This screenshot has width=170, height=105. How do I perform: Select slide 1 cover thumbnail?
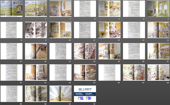tap(12, 9)
